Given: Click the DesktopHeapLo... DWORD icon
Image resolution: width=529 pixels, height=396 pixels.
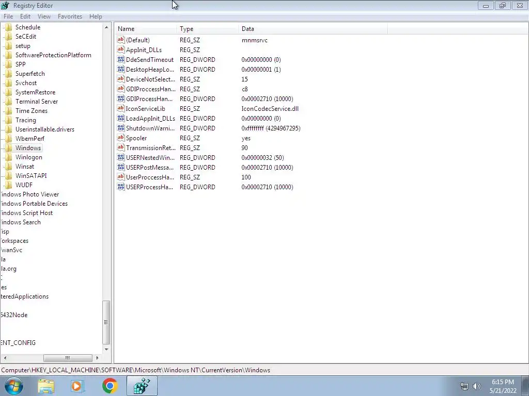Looking at the screenshot, I should 121,69.
